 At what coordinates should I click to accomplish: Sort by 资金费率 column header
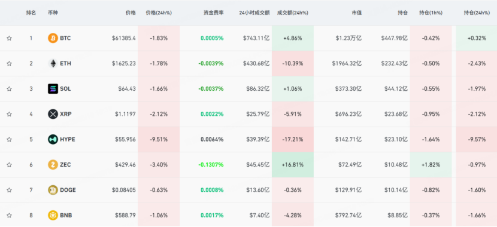[213, 13]
